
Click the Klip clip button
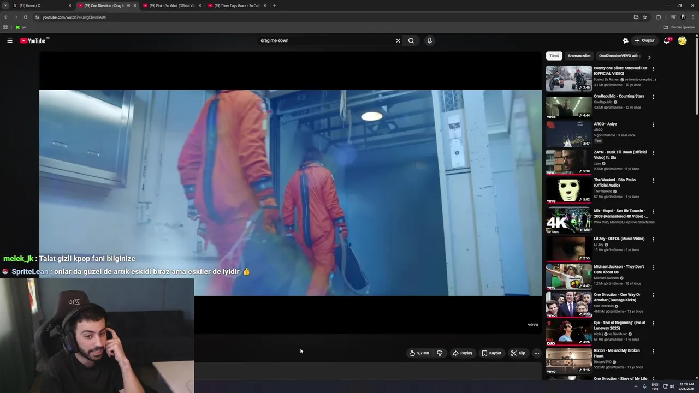click(518, 353)
